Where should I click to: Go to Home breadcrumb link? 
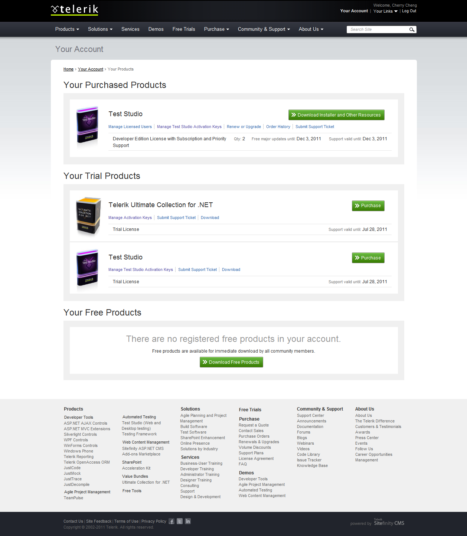pos(68,69)
